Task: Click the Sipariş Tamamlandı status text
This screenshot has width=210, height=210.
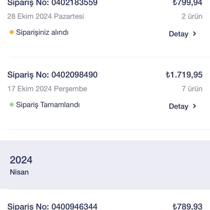Action: (48, 104)
